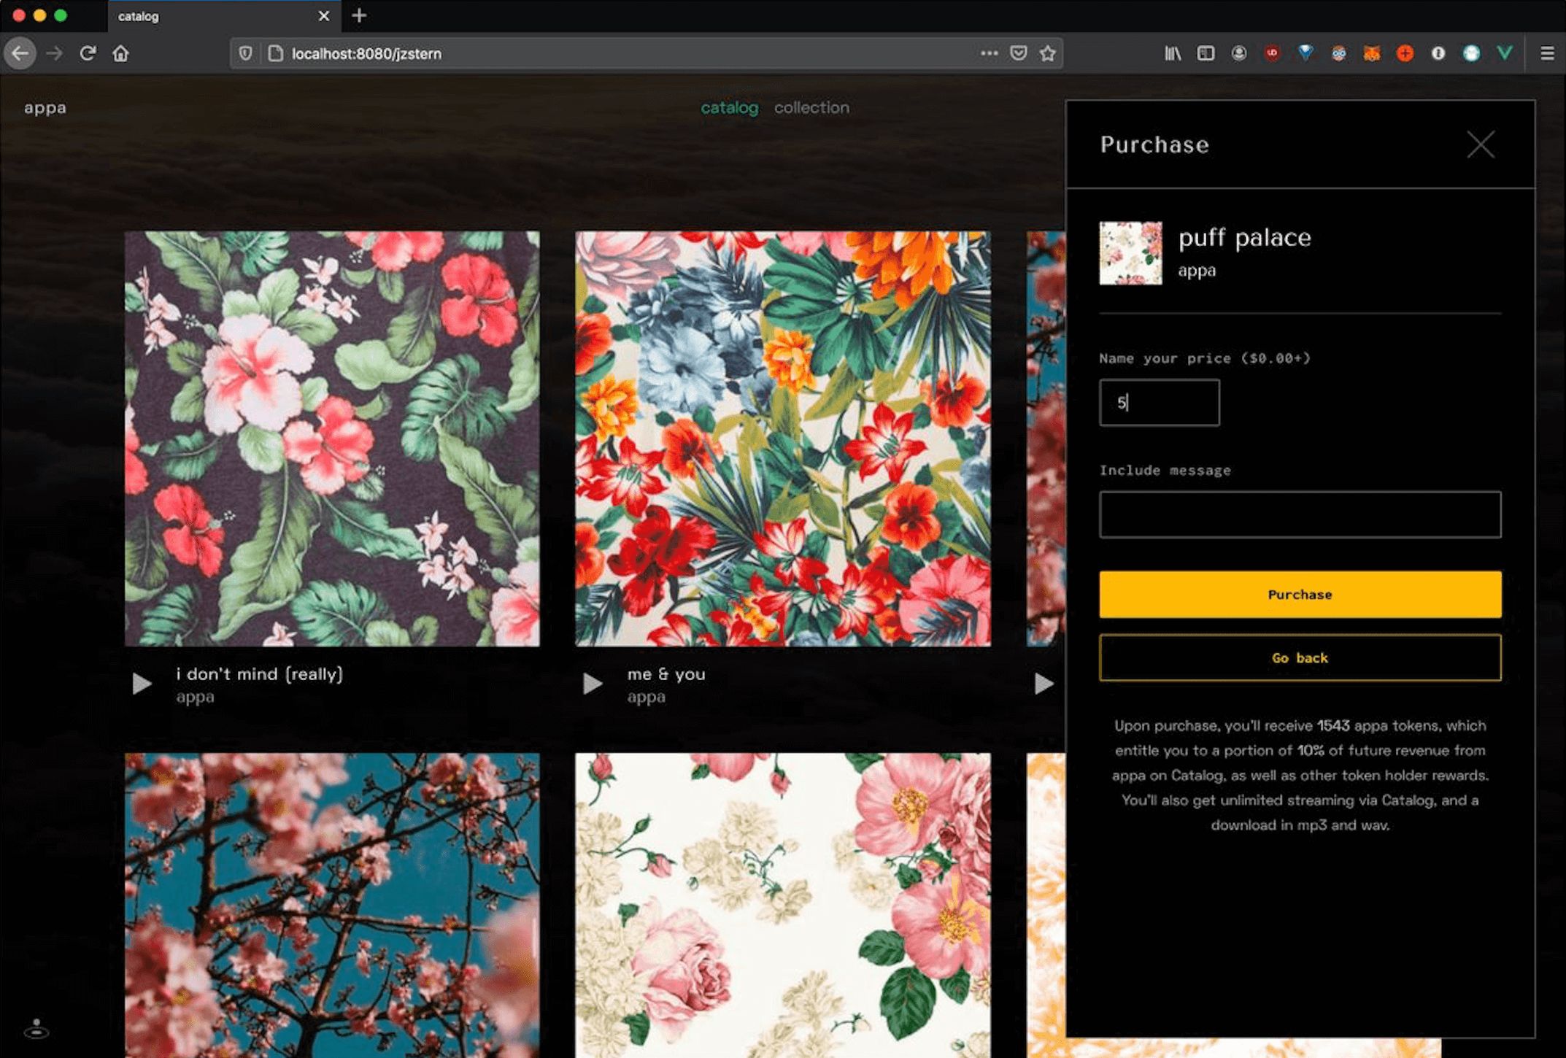
Task: Click the appa name in the page header
Action: point(45,108)
